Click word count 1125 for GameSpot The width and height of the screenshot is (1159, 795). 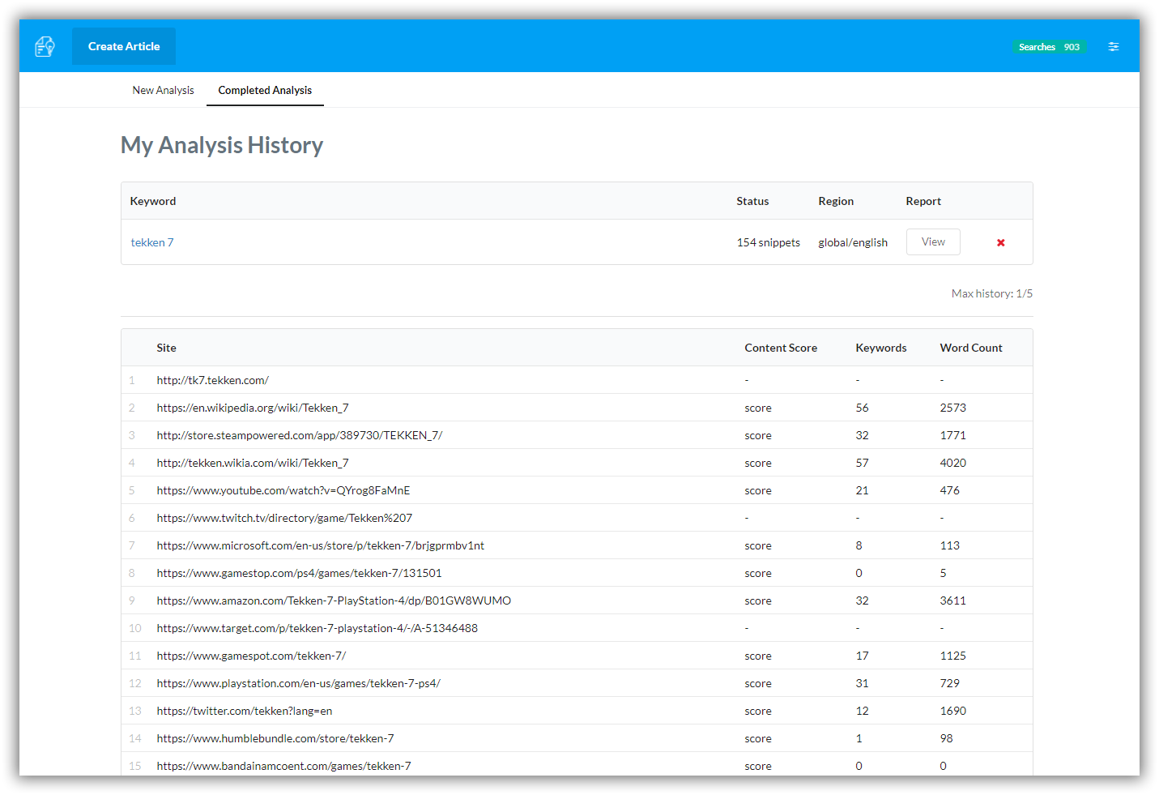[953, 656]
